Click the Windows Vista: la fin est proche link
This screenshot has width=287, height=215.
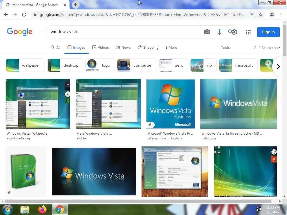pyautogui.click(x=232, y=134)
